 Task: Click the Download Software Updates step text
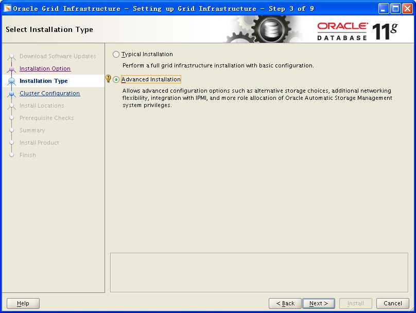(x=58, y=56)
